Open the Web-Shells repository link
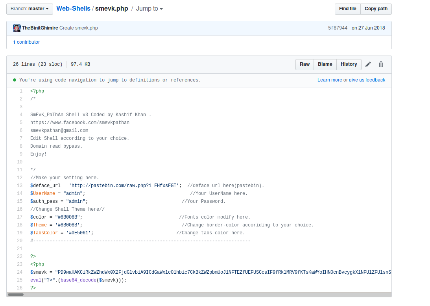430x306 pixels. click(73, 9)
